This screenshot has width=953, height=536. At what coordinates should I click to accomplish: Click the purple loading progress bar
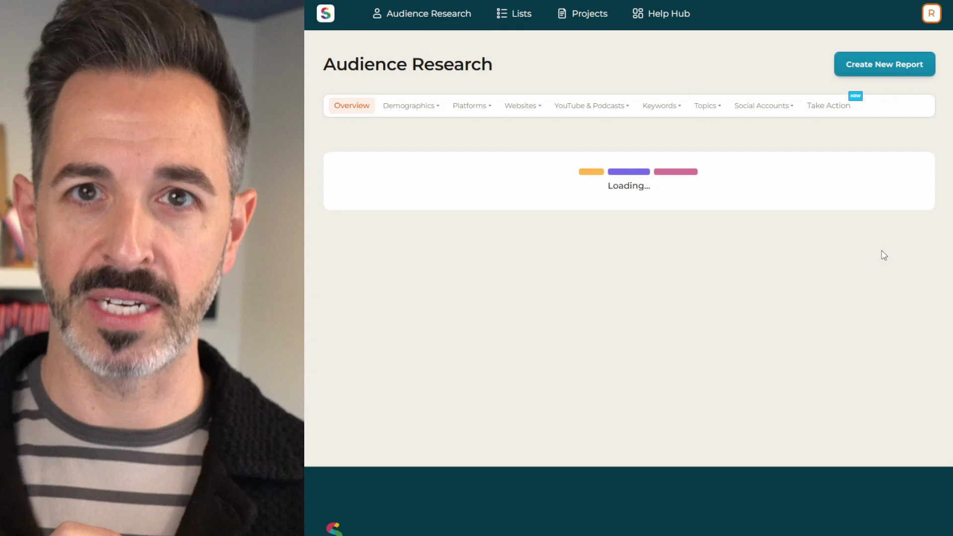628,172
